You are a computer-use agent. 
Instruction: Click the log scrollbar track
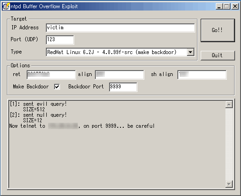[229, 144]
